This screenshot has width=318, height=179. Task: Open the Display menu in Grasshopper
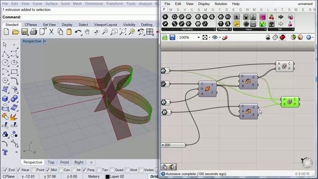[204, 3]
